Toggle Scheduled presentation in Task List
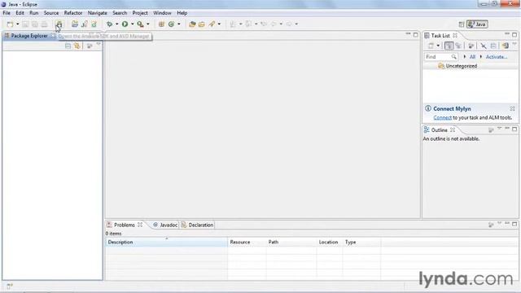The width and height of the screenshot is (521, 293). click(458, 46)
